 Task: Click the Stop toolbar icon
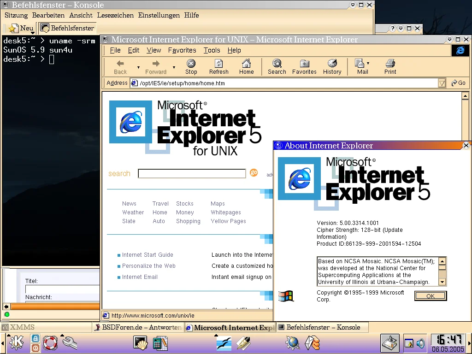tap(191, 66)
